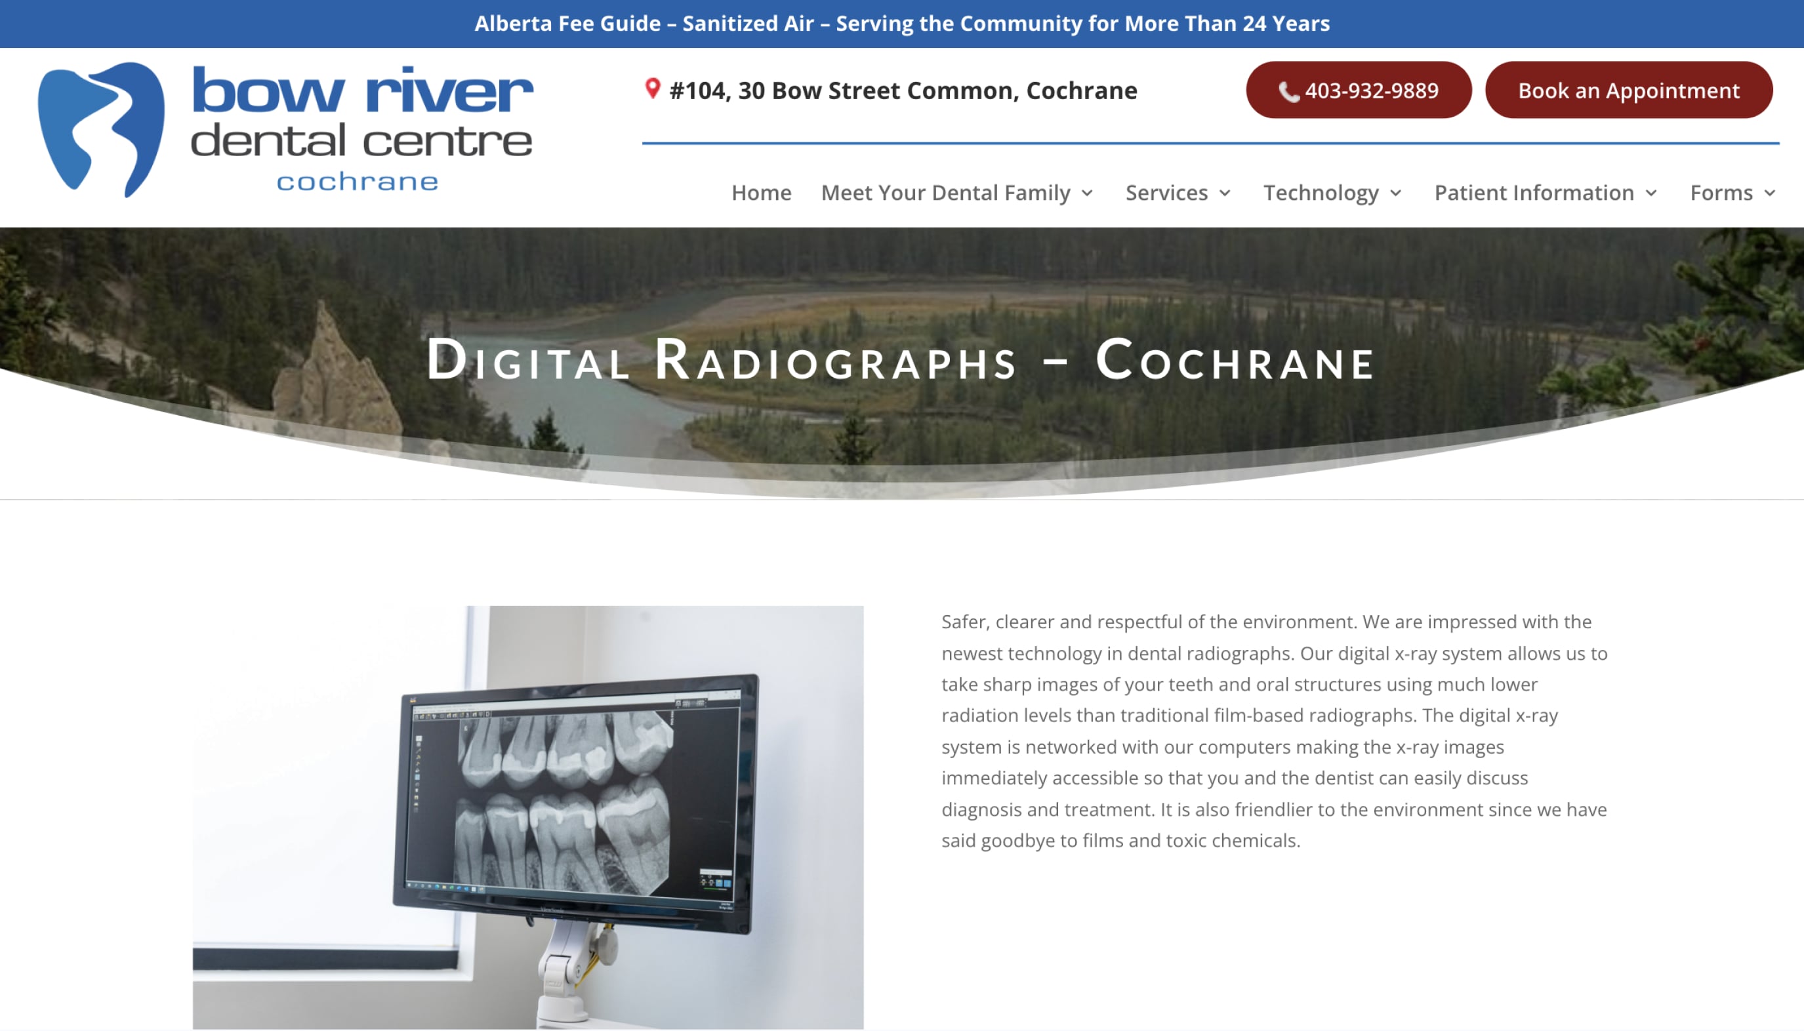Open the Forms navigation item
Image resolution: width=1804 pixels, height=1031 pixels.
pyautogui.click(x=1723, y=193)
